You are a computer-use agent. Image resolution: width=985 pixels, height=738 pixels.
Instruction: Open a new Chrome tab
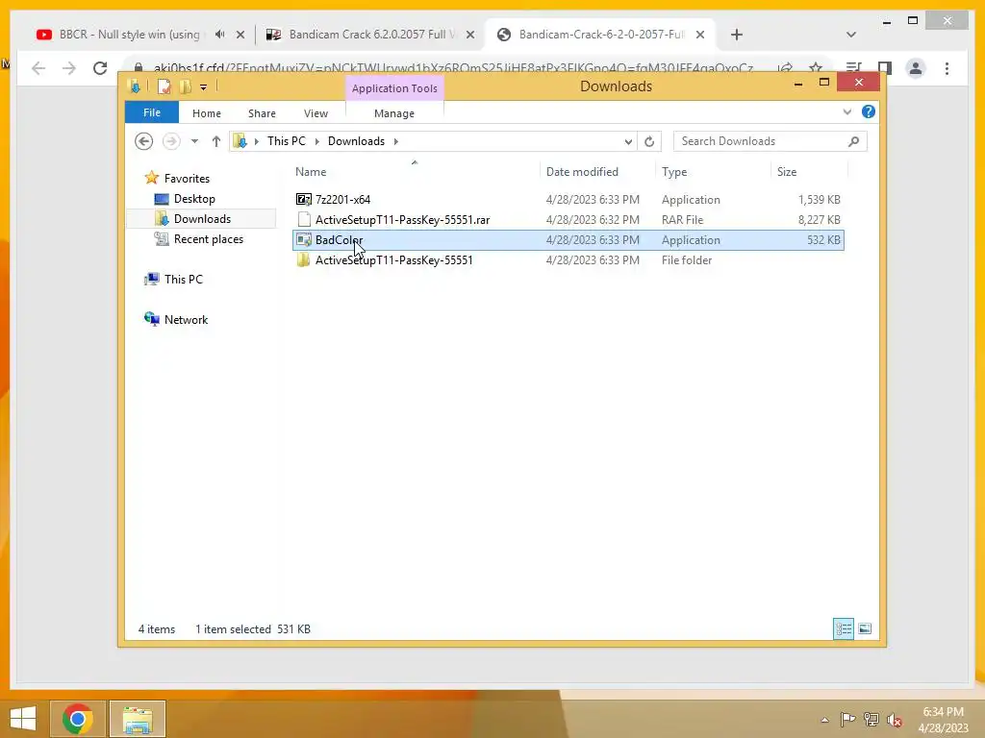tap(737, 35)
